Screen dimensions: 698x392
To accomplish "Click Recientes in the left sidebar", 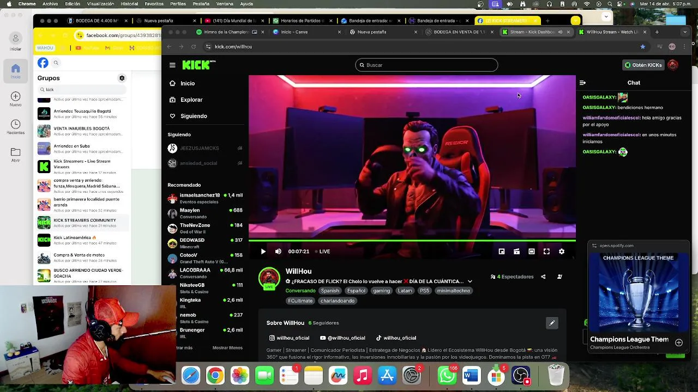I will (x=15, y=127).
